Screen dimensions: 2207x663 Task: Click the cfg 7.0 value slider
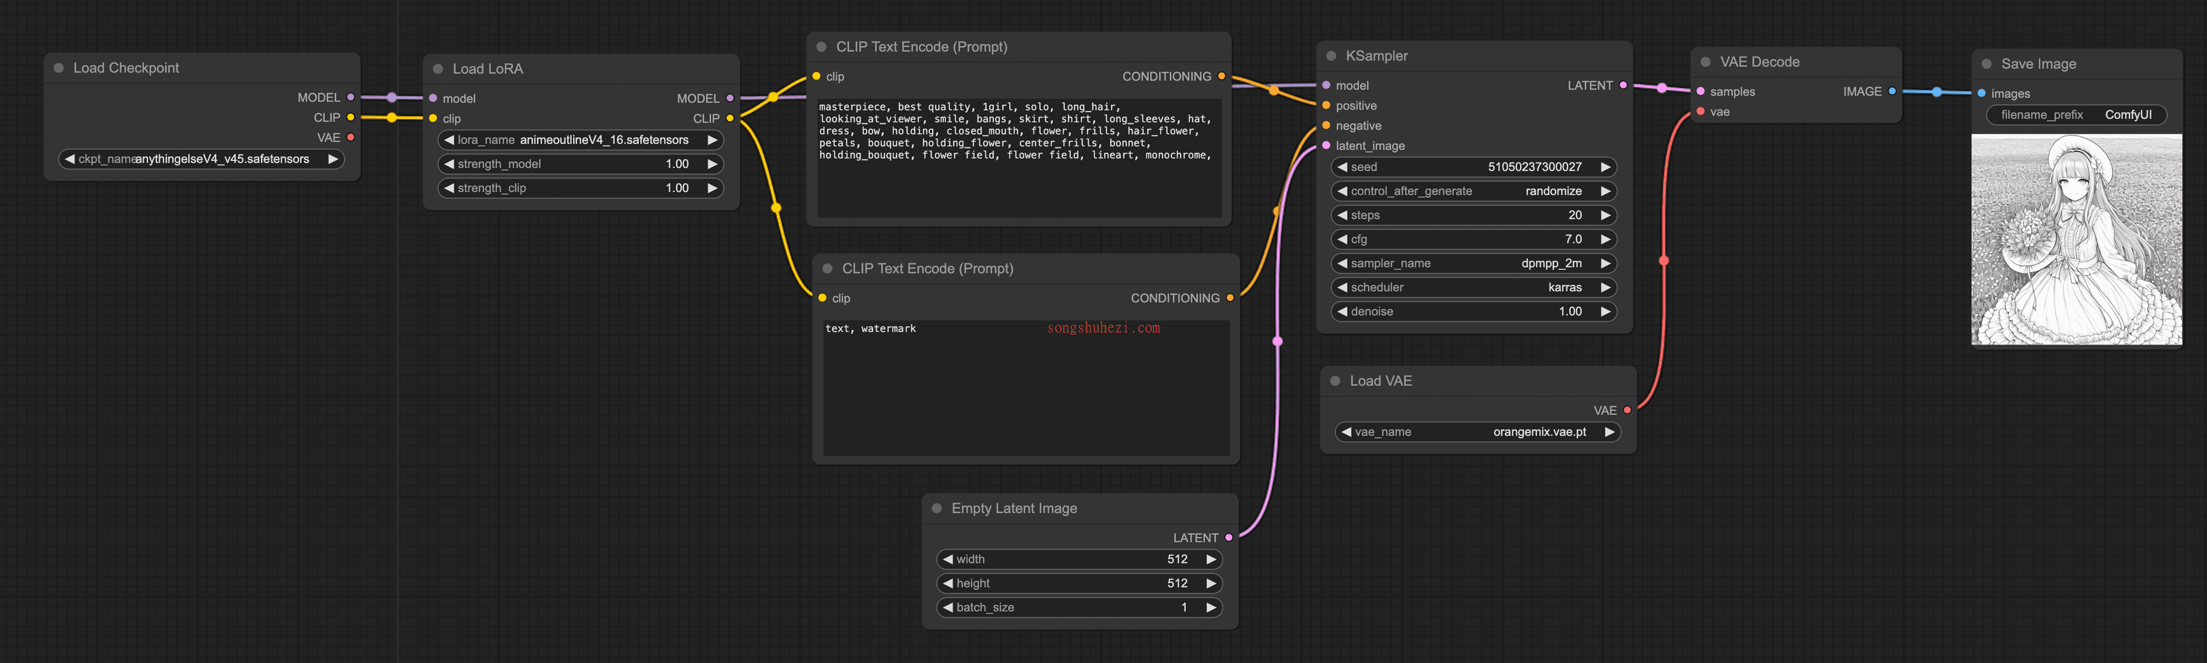point(1474,239)
